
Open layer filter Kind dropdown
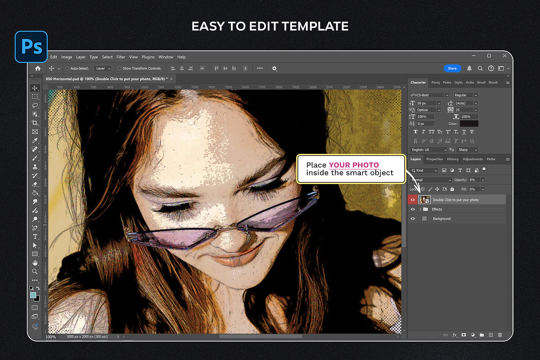pyautogui.click(x=423, y=171)
